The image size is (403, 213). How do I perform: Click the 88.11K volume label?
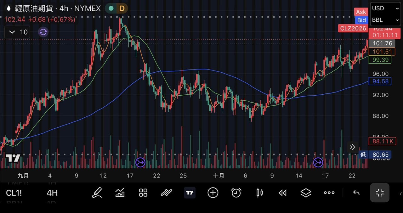pyautogui.click(x=382, y=141)
